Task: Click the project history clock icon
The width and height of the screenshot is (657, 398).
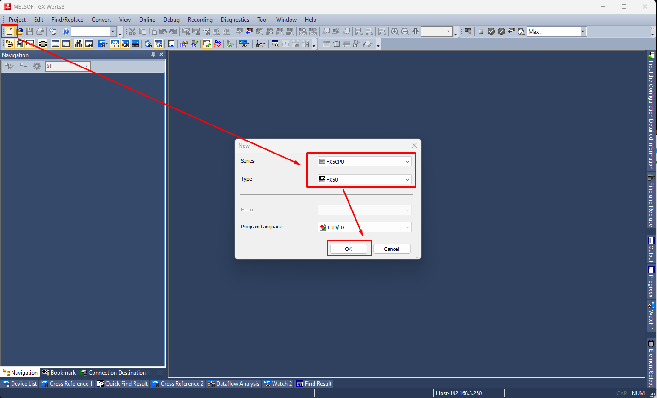Action: pyautogui.click(x=53, y=32)
